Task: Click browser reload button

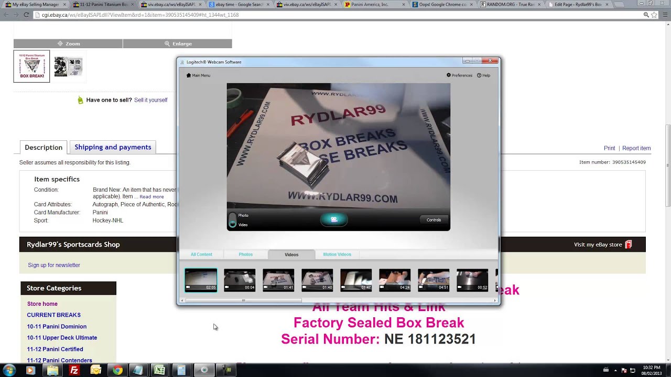Action: tap(26, 15)
